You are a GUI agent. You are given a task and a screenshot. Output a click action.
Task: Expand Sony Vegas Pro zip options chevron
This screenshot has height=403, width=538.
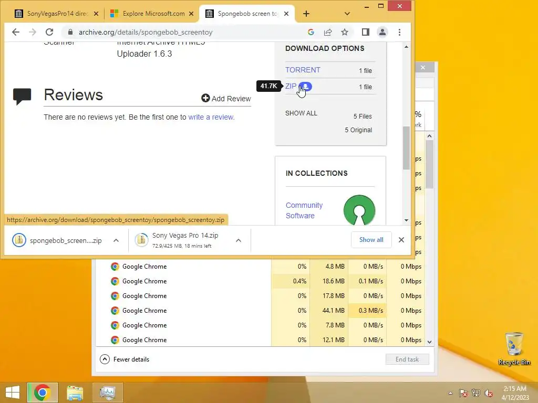[x=239, y=240]
